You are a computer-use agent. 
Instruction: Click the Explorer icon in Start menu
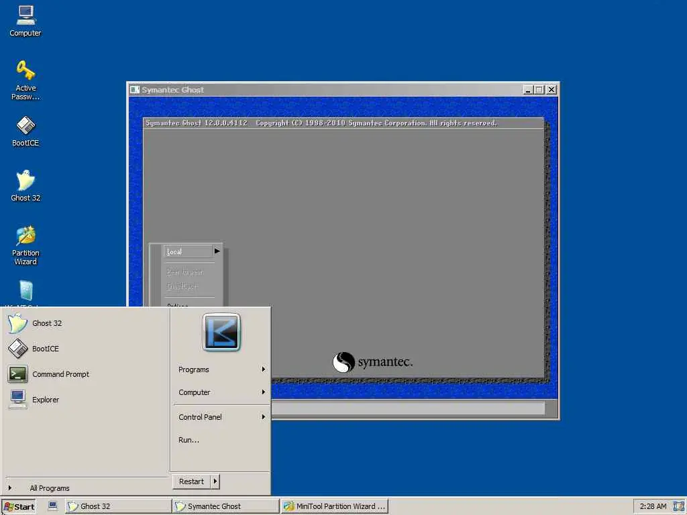click(17, 400)
